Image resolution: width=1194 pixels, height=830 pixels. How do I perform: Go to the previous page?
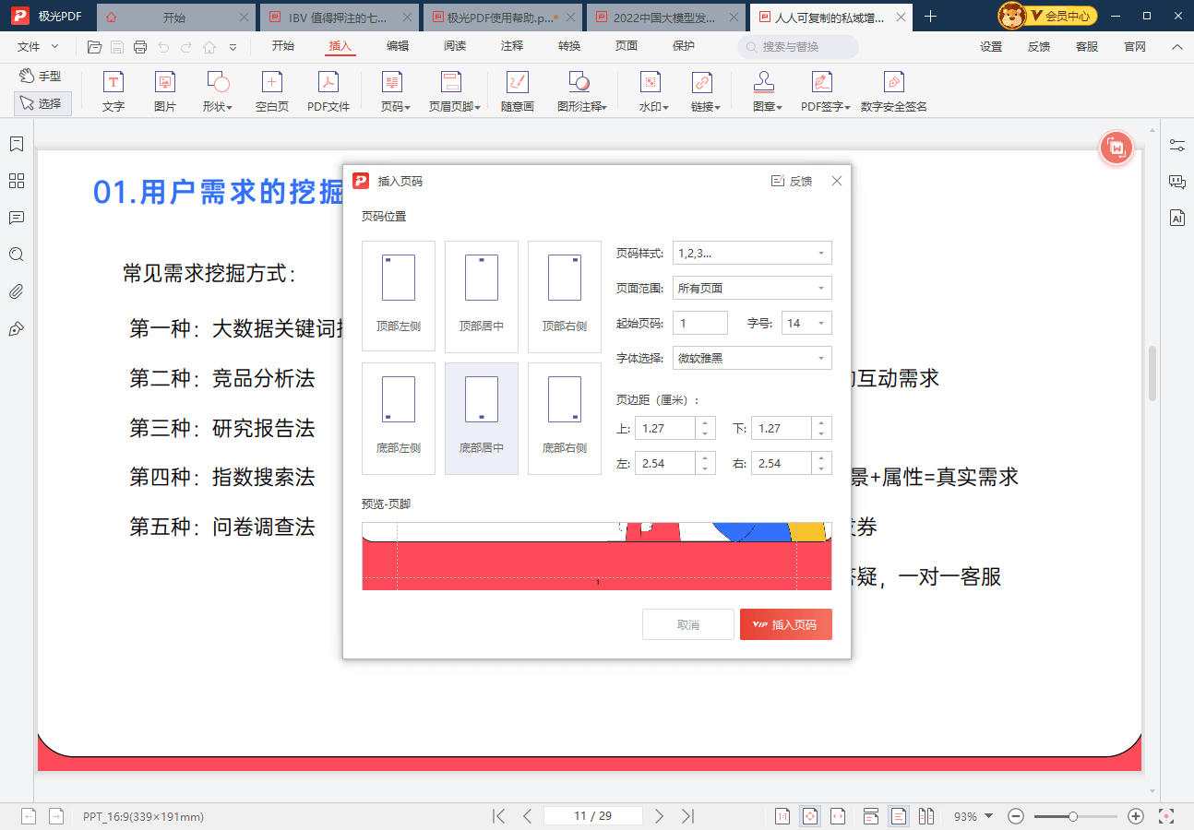[x=527, y=816]
